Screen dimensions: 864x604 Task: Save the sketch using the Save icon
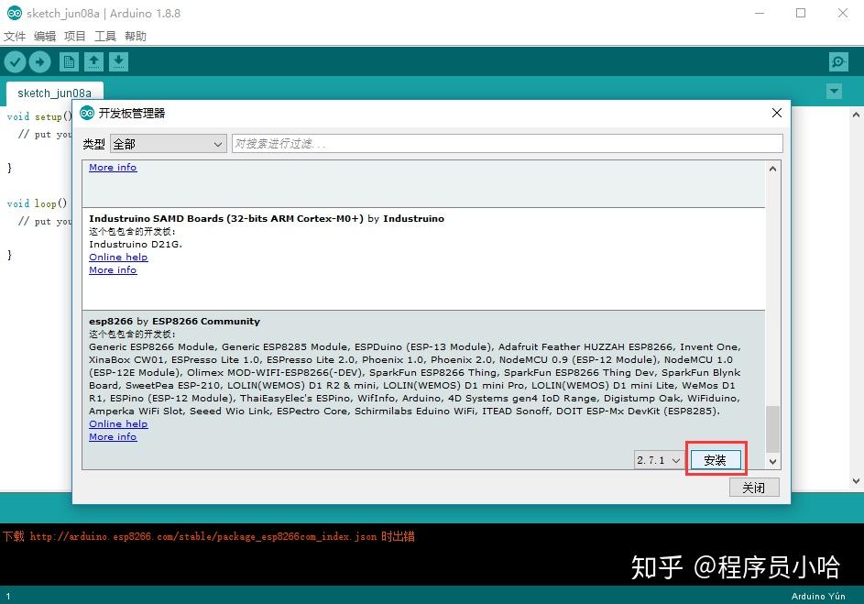pyautogui.click(x=118, y=61)
